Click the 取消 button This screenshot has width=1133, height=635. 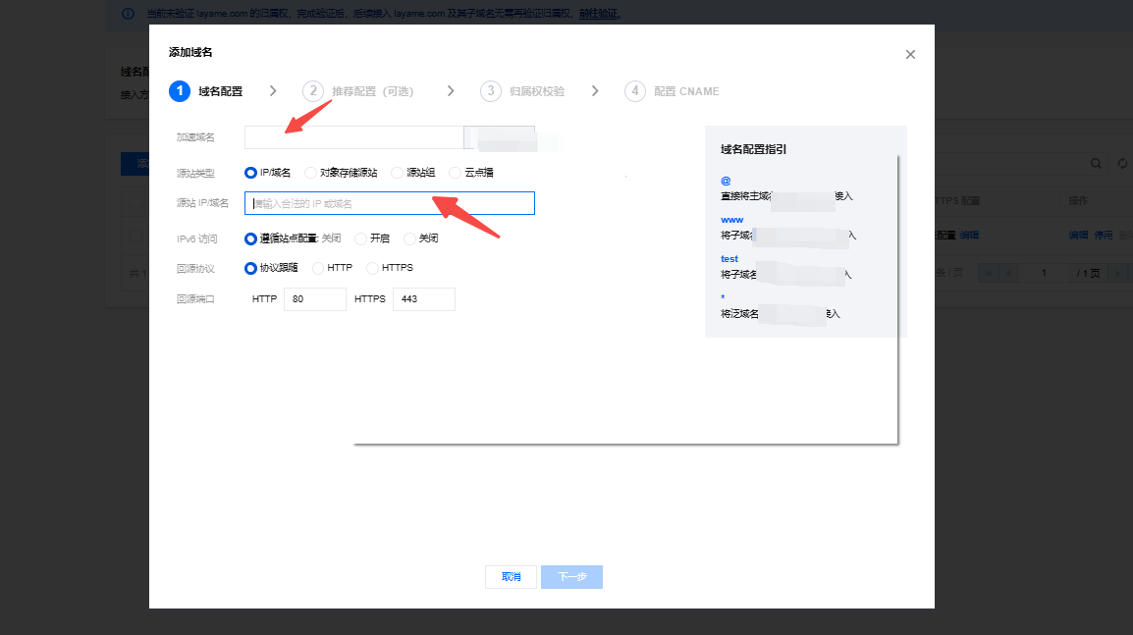pyautogui.click(x=511, y=577)
